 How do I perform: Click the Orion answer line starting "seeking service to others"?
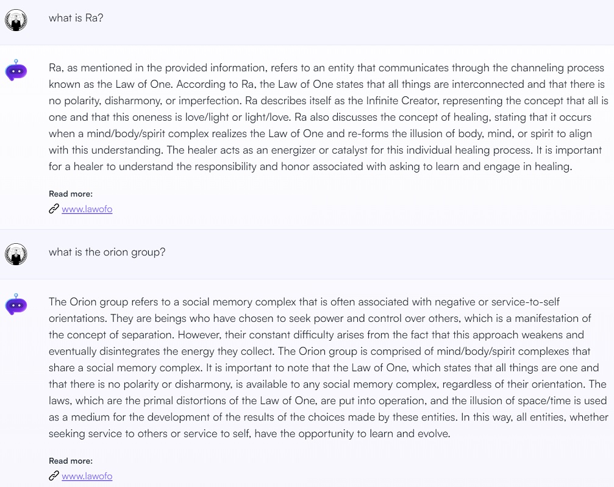coord(249,434)
